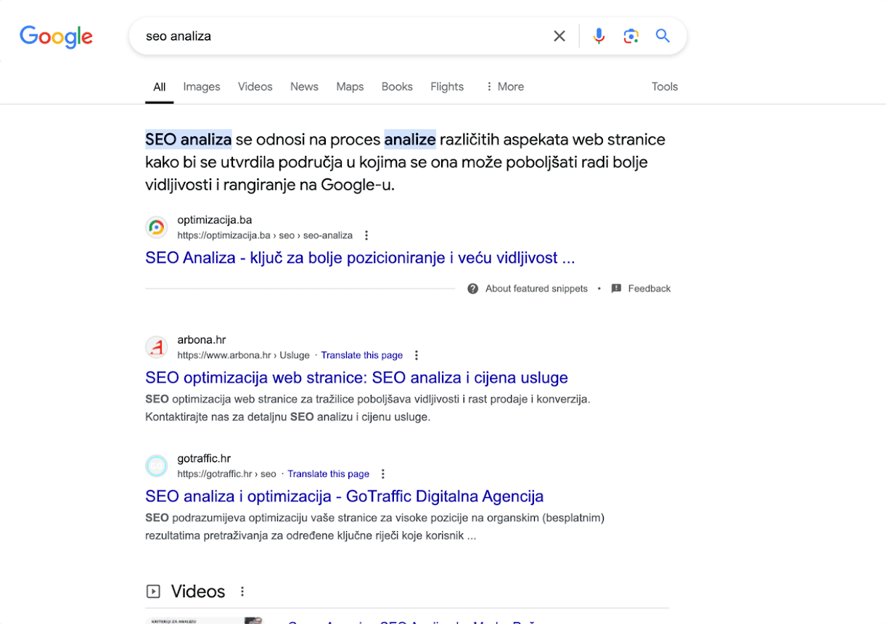Open Google Lens image search
Image resolution: width=886 pixels, height=624 pixels.
pyautogui.click(x=631, y=36)
